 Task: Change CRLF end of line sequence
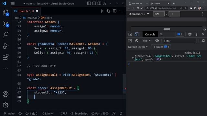(64, 113)
